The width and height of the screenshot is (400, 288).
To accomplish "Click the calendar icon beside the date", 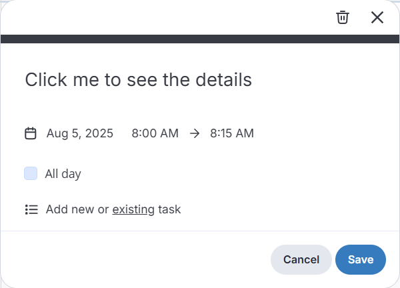I will tap(31, 133).
